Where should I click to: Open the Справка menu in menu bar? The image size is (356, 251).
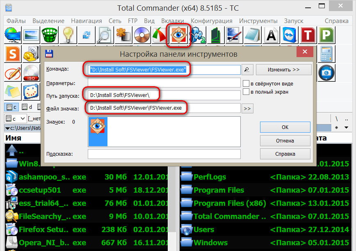[336, 21]
